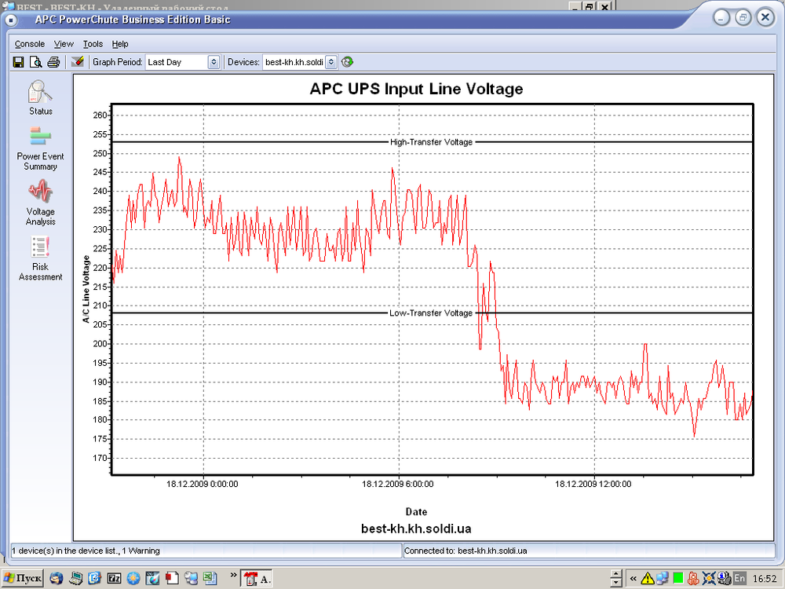Refresh the graph data
Viewport: 785px width, 589px height.
click(x=347, y=61)
